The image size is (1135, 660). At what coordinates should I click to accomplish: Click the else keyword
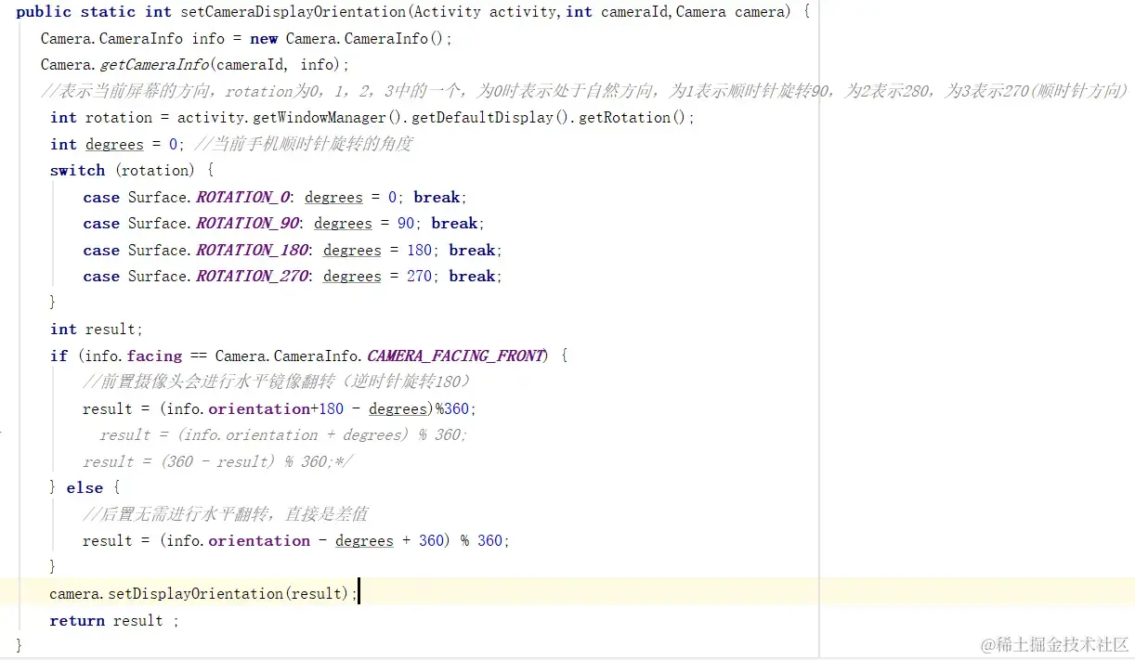[x=85, y=487]
